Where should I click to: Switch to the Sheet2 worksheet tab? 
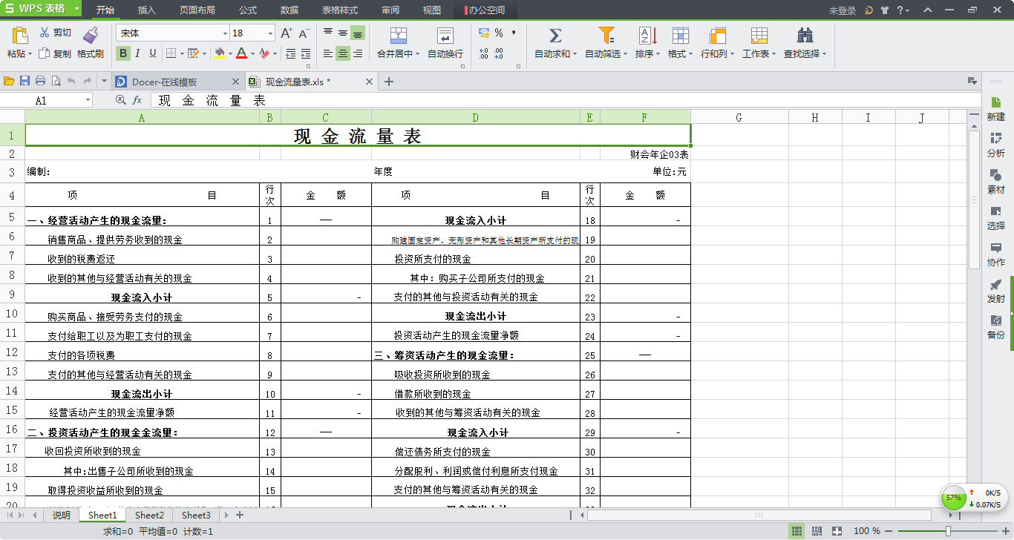[149, 515]
